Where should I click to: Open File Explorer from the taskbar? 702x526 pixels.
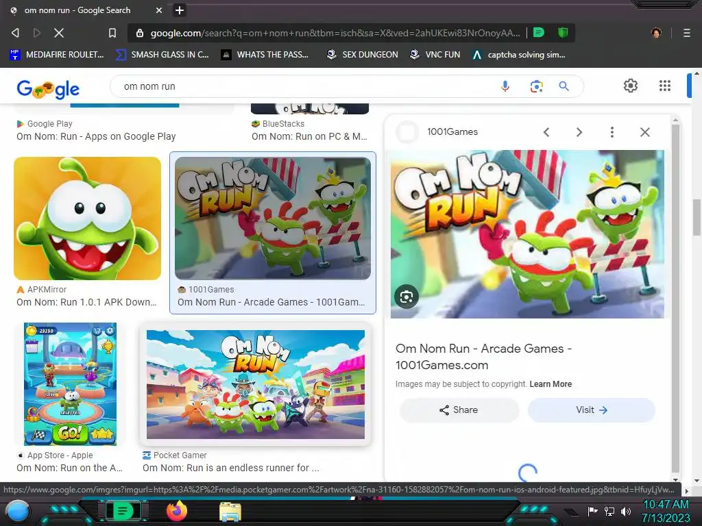coord(230,512)
